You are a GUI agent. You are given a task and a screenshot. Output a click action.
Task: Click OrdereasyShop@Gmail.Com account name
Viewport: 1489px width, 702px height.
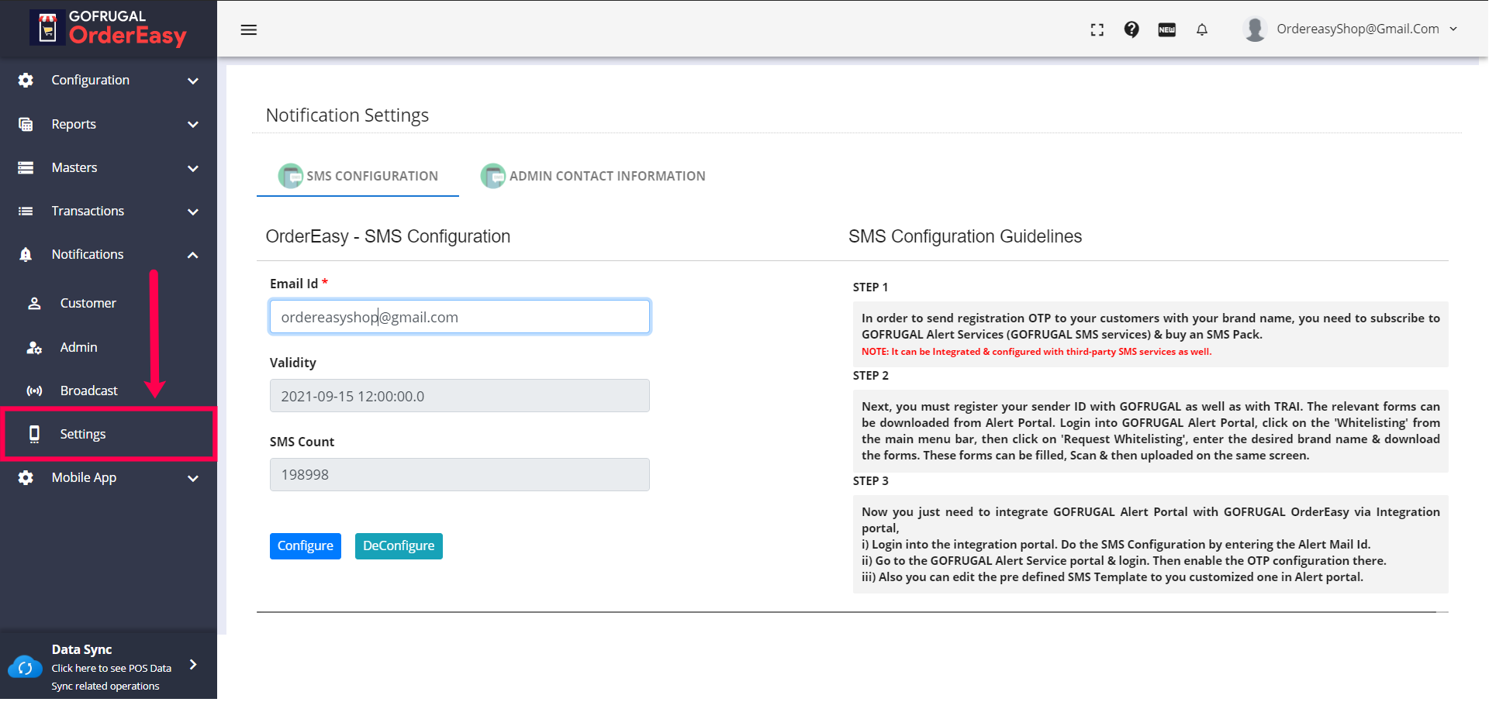tap(1358, 29)
